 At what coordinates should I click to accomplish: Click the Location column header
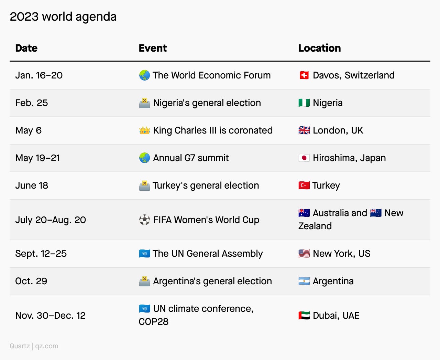pos(319,48)
